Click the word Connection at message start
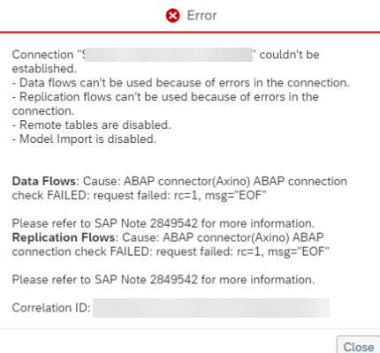380x353 pixels. [x=42, y=55]
